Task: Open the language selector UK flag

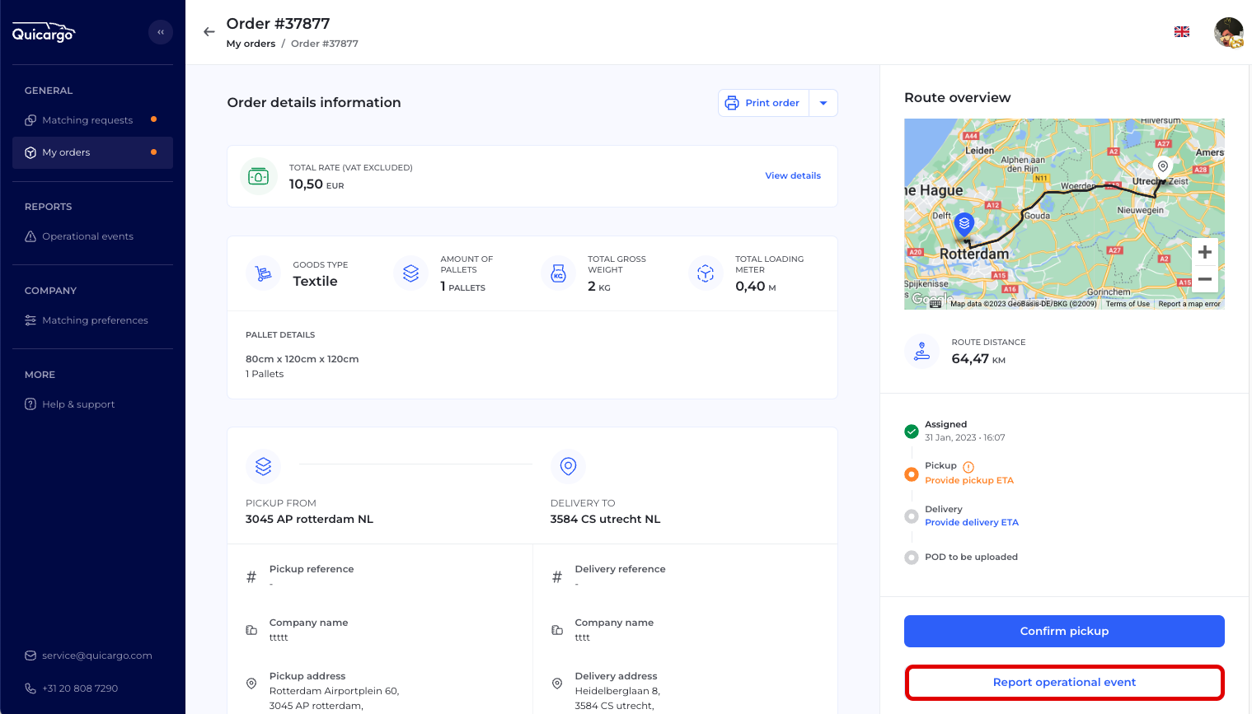Action: (x=1181, y=32)
